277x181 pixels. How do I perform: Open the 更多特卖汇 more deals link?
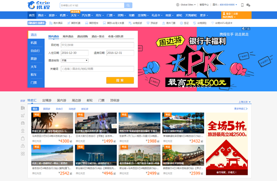pyautogui.click(x=241, y=109)
